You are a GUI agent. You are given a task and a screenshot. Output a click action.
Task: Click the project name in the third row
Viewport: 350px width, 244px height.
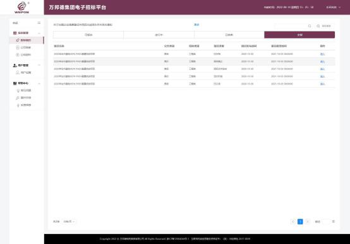click(75, 69)
